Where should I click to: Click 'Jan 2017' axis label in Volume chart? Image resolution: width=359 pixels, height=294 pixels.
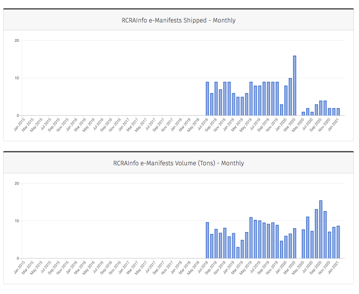pyautogui.click(x=124, y=268)
